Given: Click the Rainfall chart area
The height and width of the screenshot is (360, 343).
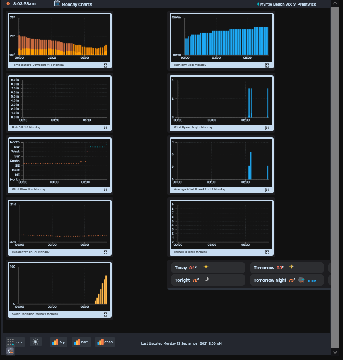Looking at the screenshot, I should [x=60, y=100].
